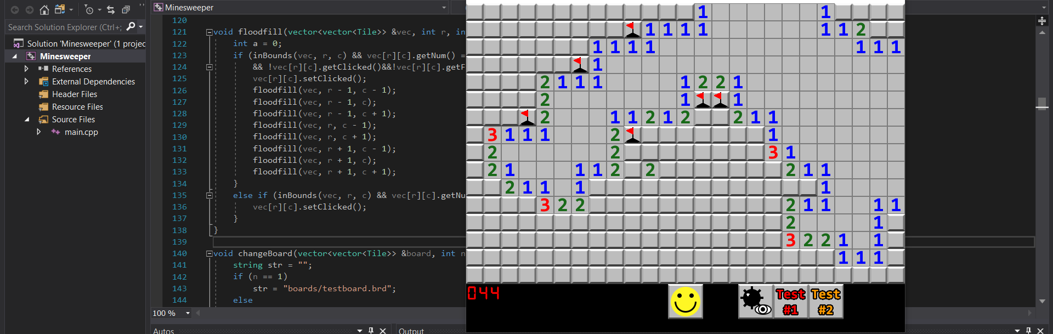Screen dimensions: 1053x334
Task: Click 'string str = "";' code line
Action: [273, 265]
